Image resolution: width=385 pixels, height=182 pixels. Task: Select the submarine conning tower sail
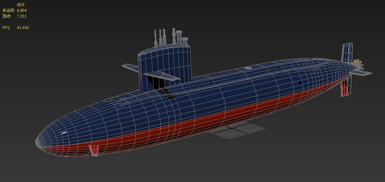point(165,67)
